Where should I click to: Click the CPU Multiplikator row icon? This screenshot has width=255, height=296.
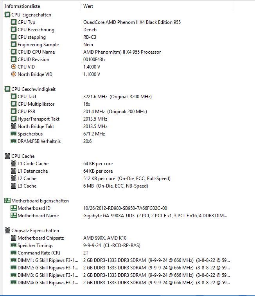(14, 104)
